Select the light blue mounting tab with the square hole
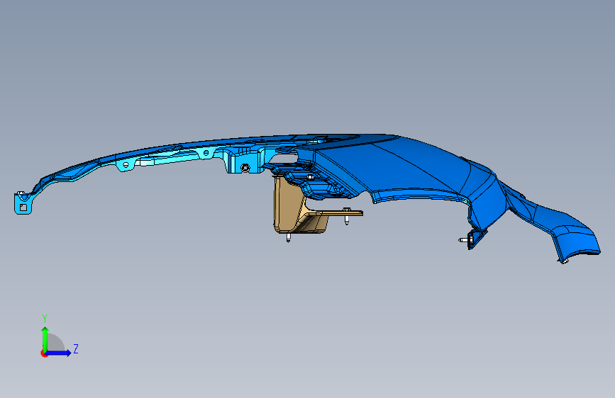615x398 pixels. [x=23, y=204]
